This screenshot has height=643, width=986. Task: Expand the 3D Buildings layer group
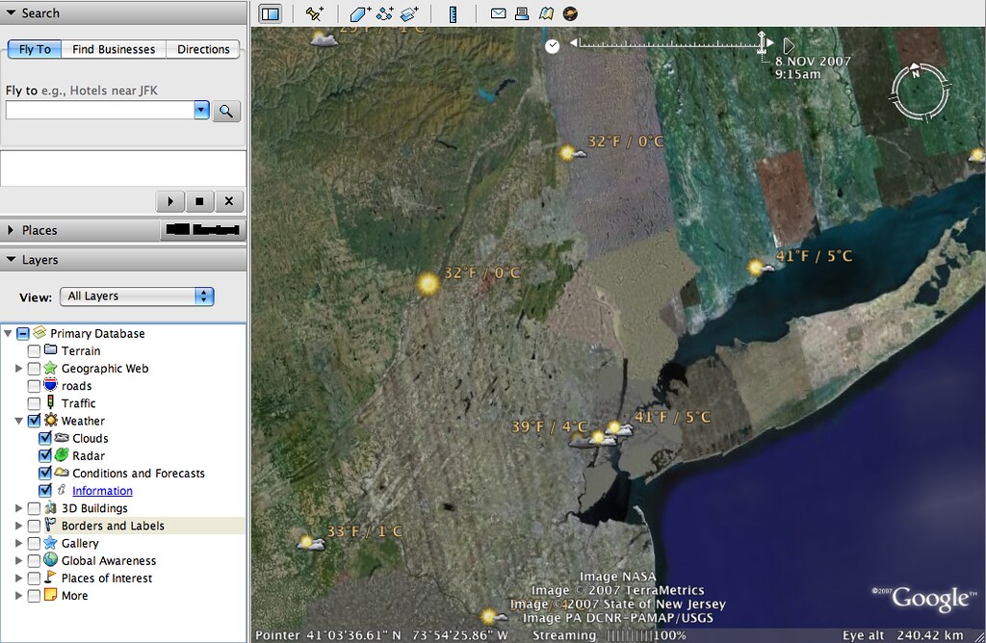[x=20, y=507]
